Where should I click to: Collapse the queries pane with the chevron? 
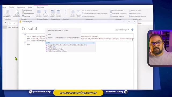(x=6, y=23)
